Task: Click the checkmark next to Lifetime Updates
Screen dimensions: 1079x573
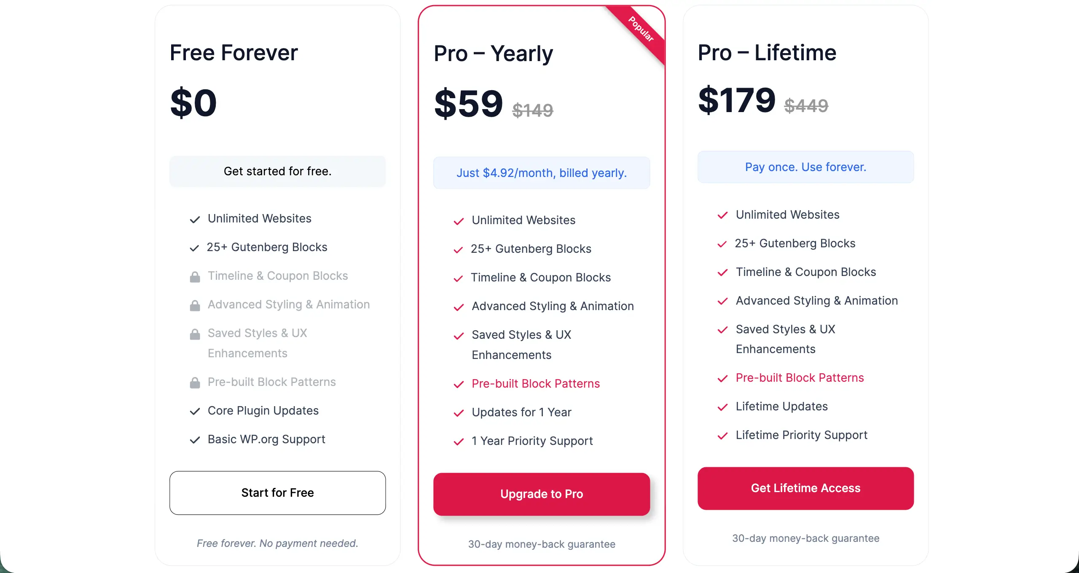Action: pyautogui.click(x=722, y=407)
